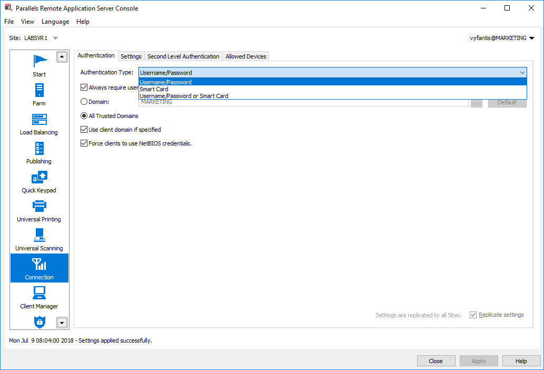Choose Username/Password or Smart Card option
Viewport: 544px width, 370px height.
(333, 96)
